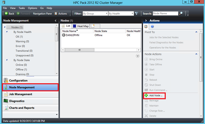Click the search magnifier icon
Screen dimensions: 205x124
click(x=181, y=13)
